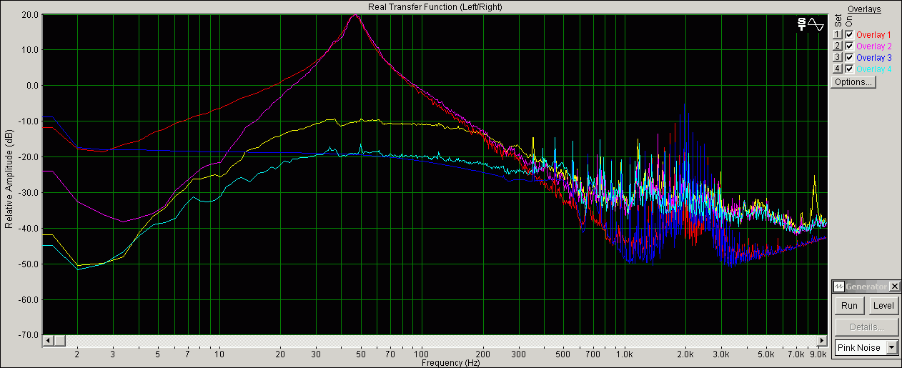Screen dimensions: 902x368
Task: Click the greyed-out Details button
Action: tap(866, 327)
